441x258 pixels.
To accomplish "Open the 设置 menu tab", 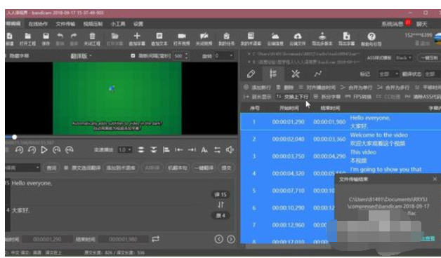I will pos(138,24).
